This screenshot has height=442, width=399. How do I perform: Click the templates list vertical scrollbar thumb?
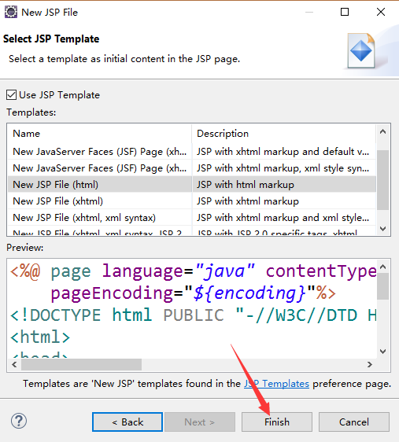[x=382, y=180]
